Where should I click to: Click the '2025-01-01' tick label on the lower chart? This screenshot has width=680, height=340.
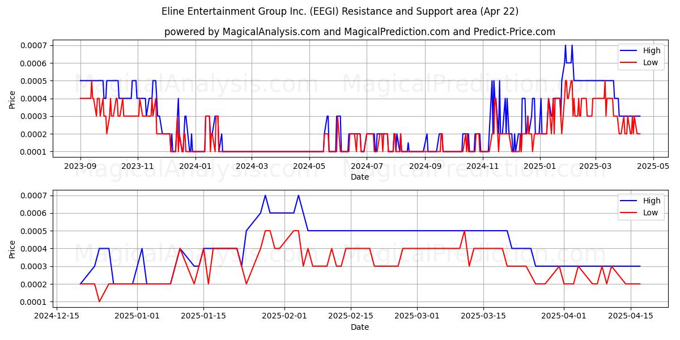click(x=137, y=317)
